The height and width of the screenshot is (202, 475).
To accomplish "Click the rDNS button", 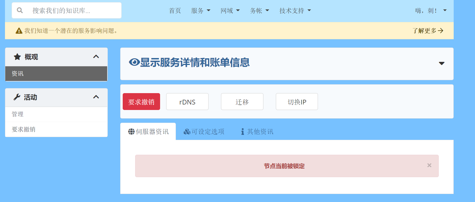I will tap(187, 102).
